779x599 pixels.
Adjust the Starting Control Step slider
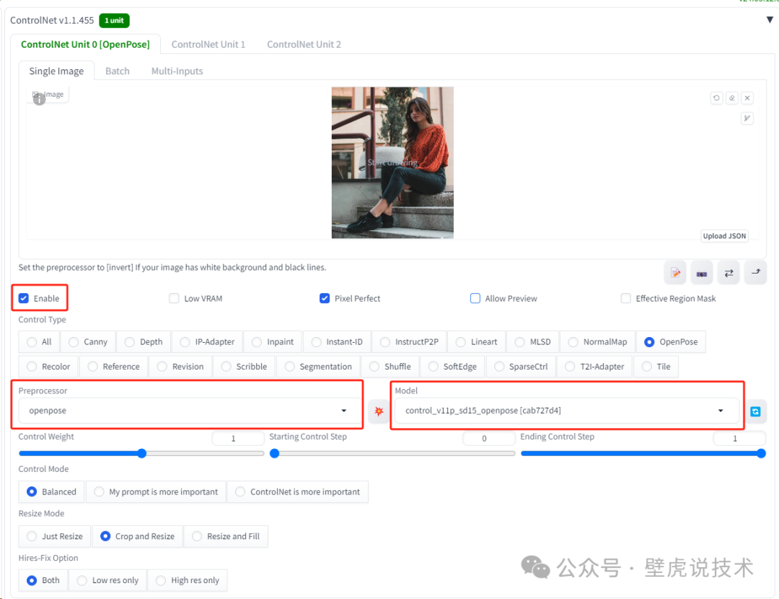coord(392,453)
